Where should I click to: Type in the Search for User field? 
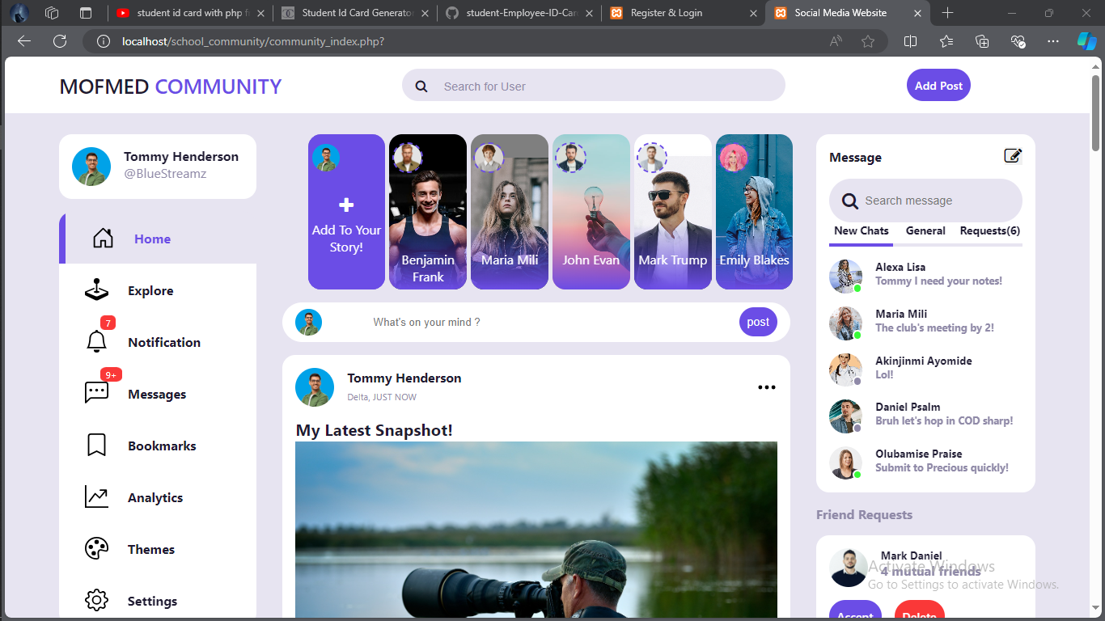[x=607, y=87]
